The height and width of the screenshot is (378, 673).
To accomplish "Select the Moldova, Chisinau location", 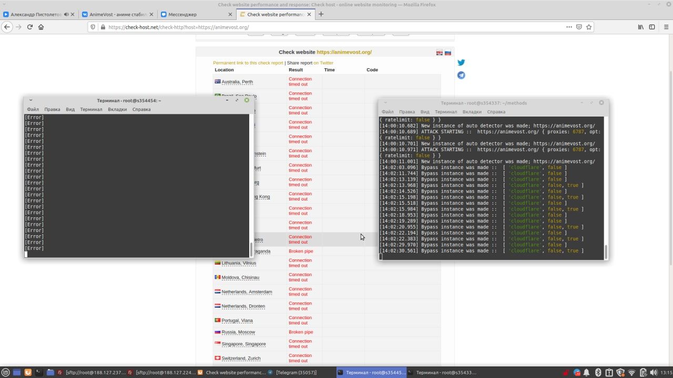I will point(240,277).
